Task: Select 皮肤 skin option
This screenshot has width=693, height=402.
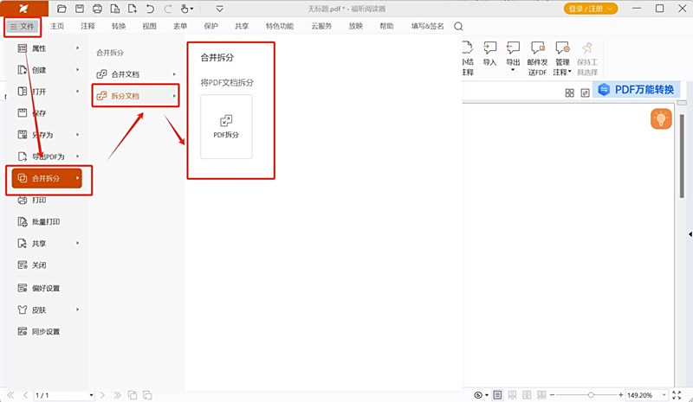Action: (49, 309)
